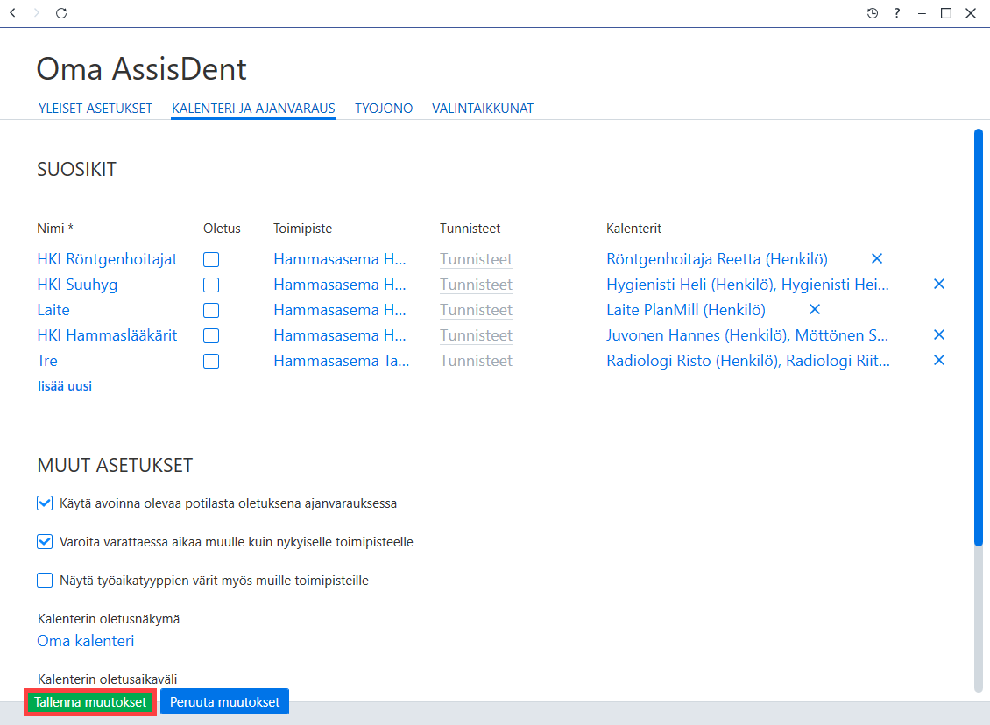The image size is (990, 725).
Task: Open Hammasasema Ta... location for Tre
Action: (341, 361)
